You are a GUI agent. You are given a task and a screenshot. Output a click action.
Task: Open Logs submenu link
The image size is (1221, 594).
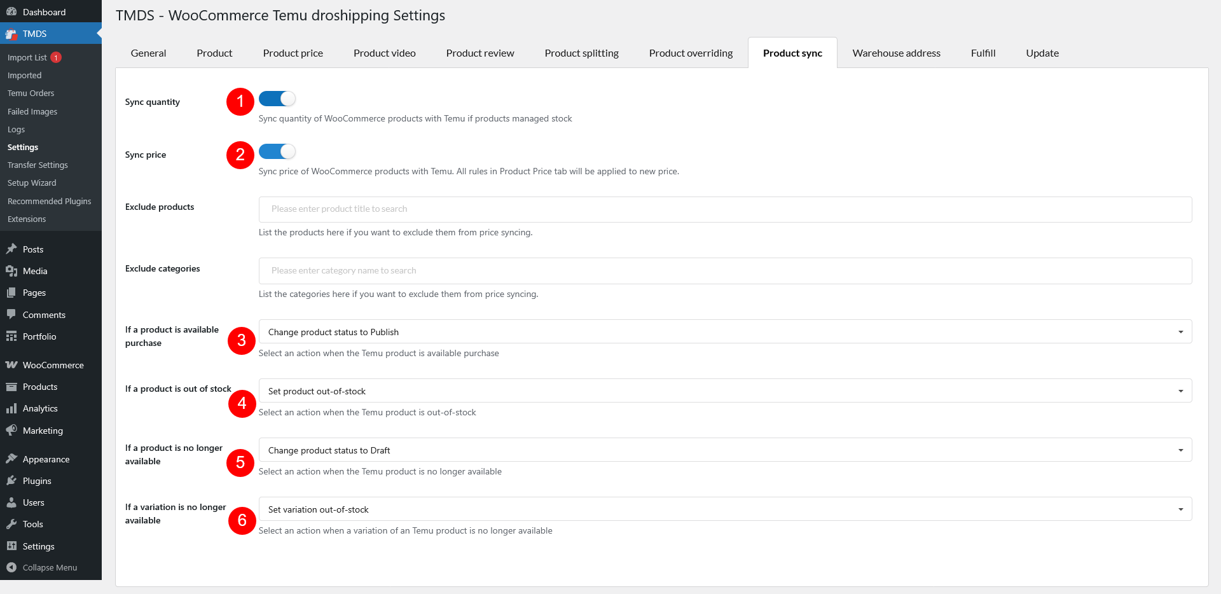pyautogui.click(x=16, y=129)
